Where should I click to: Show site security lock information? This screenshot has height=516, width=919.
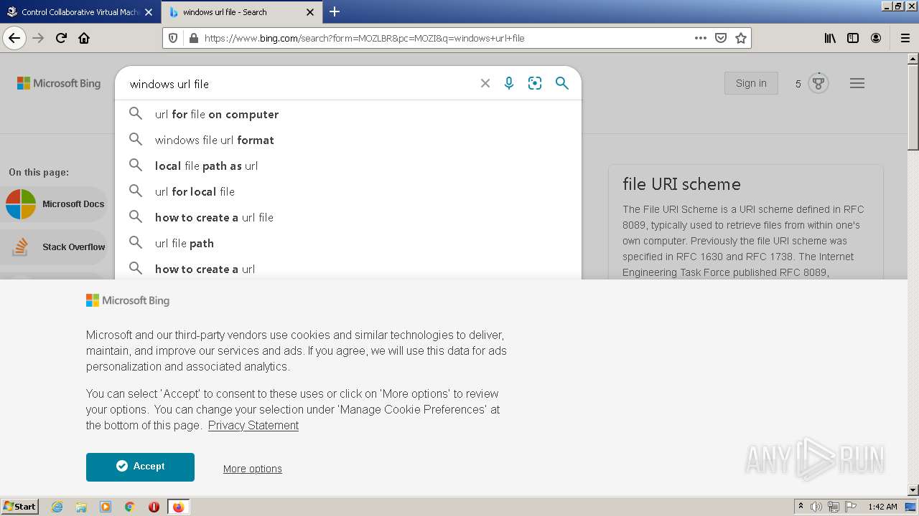click(x=193, y=38)
